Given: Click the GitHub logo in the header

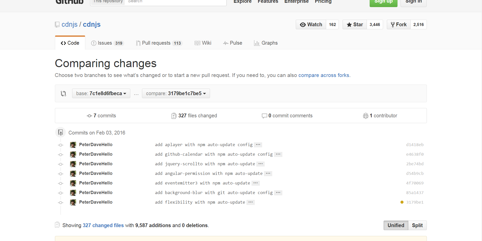Looking at the screenshot, I should pyautogui.click(x=70, y=2).
